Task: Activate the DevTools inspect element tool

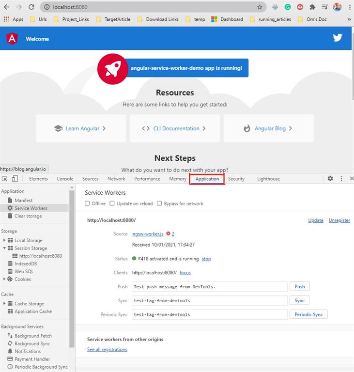Action: point(4,179)
